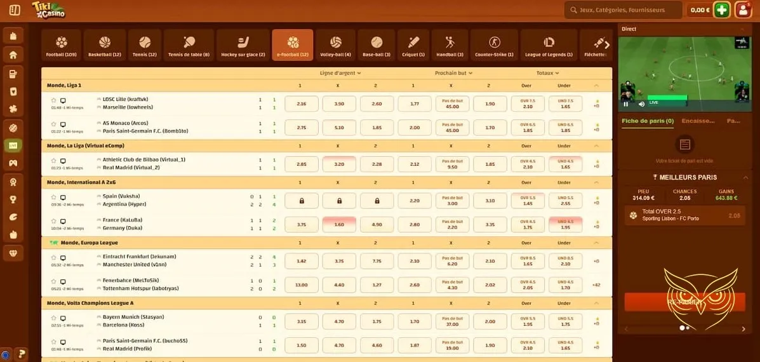
Task: Select the Volley-ball (4) category
Action: (335, 45)
